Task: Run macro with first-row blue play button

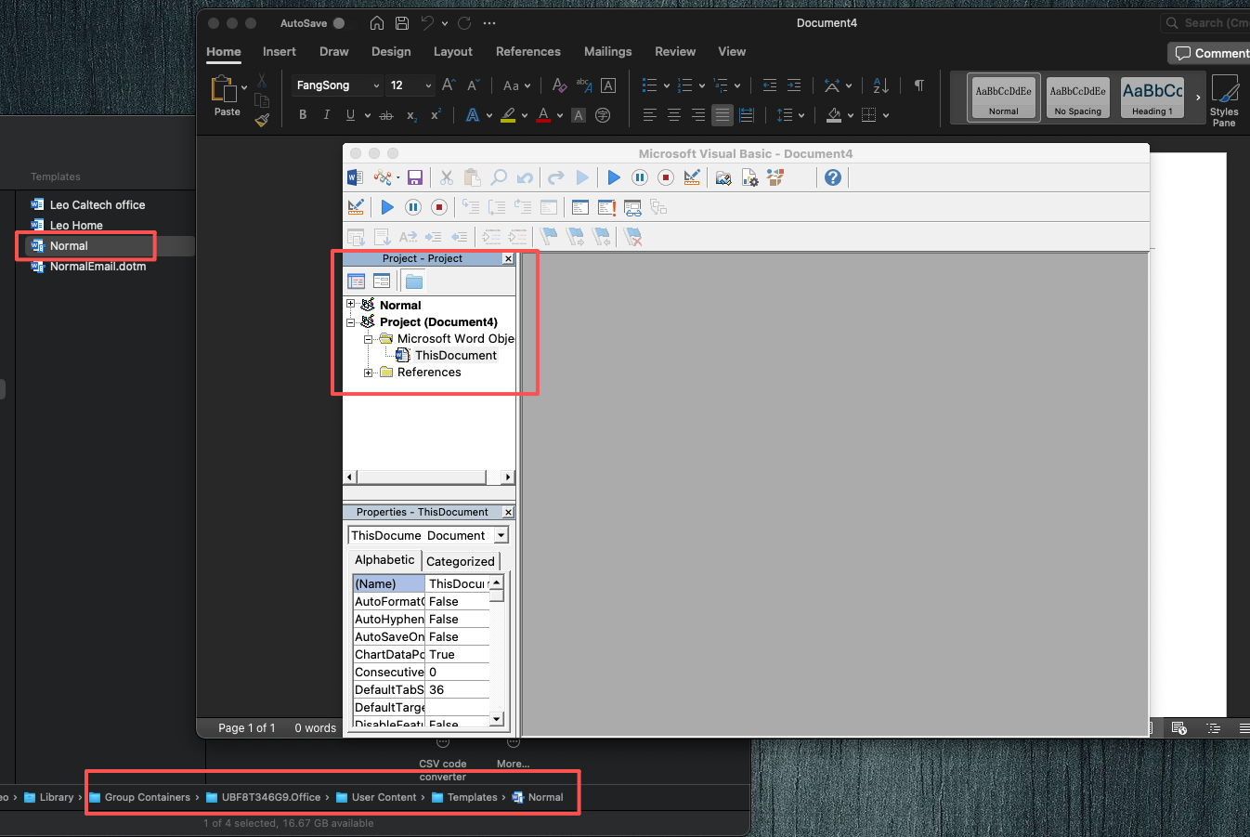Action: [x=614, y=177]
